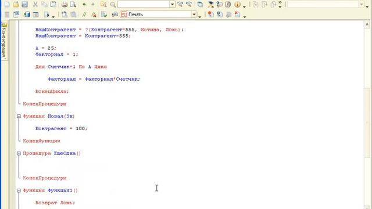Click the 'КонецФункции' keyword

tap(42, 141)
